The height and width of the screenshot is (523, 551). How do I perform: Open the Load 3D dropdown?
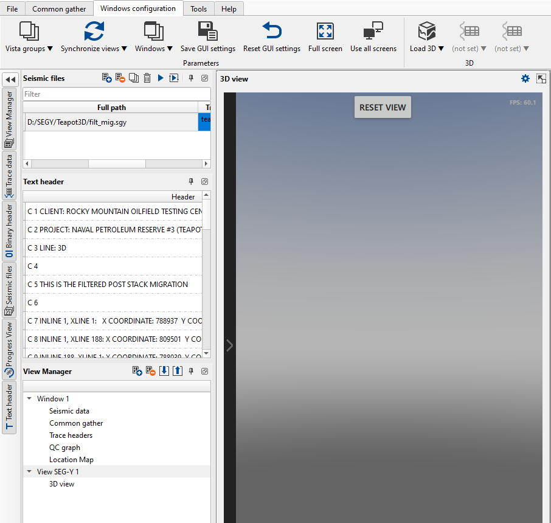(427, 49)
